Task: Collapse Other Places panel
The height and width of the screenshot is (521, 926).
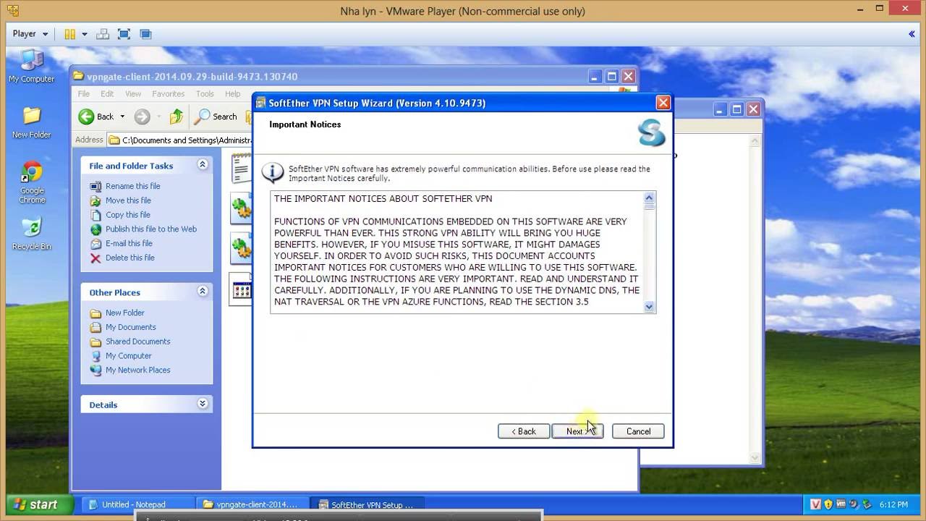Action: coord(203,291)
